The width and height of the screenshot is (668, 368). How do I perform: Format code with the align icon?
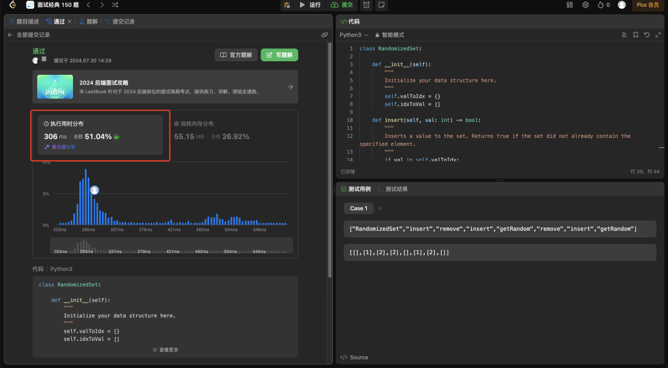tap(625, 35)
